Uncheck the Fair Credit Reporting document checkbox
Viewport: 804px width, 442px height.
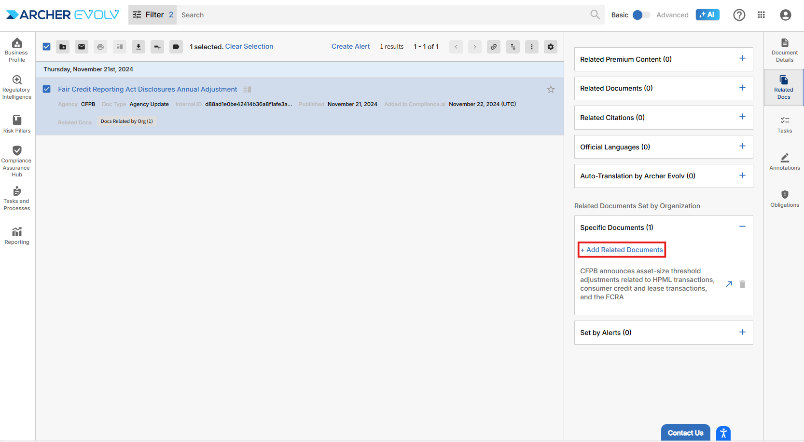(x=47, y=89)
